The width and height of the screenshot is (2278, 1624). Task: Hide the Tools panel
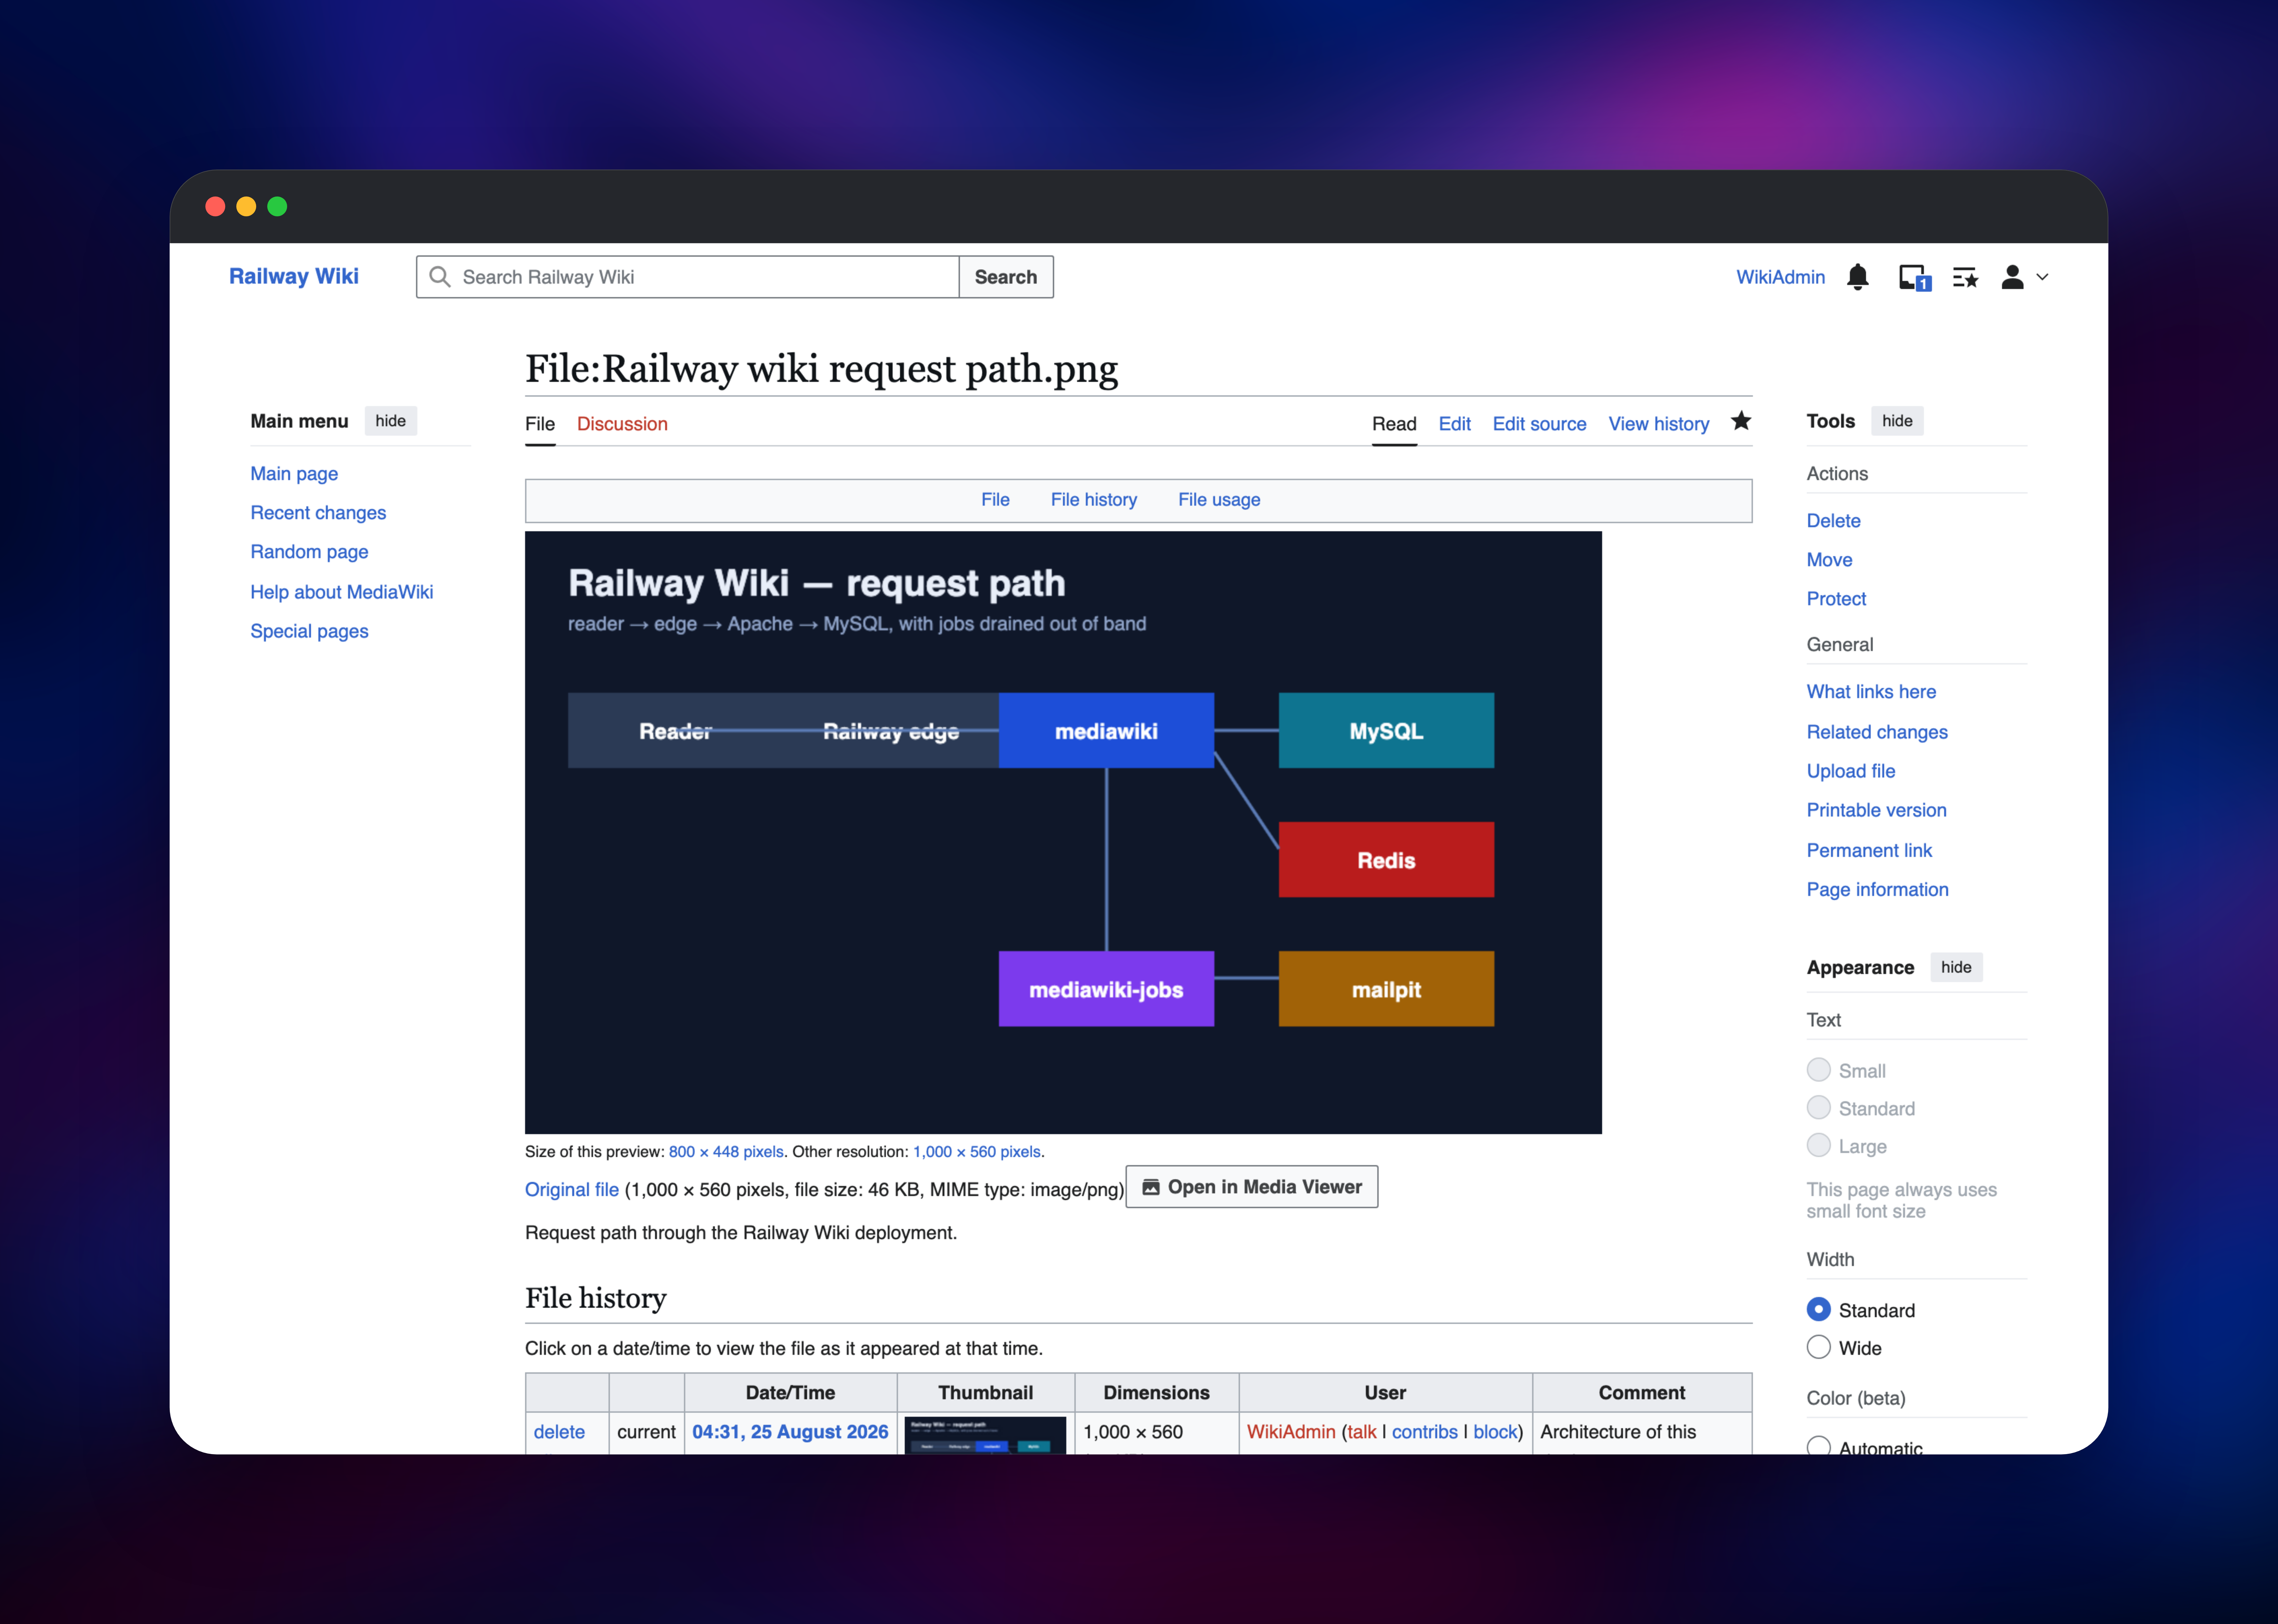pyautogui.click(x=1897, y=421)
